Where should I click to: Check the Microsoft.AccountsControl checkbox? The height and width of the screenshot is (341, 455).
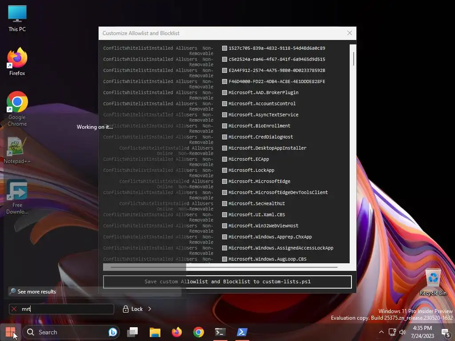(x=224, y=103)
